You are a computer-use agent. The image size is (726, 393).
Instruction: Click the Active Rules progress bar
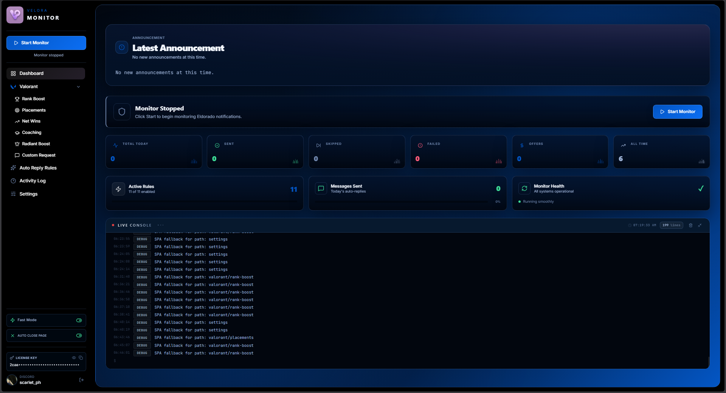[205, 202]
